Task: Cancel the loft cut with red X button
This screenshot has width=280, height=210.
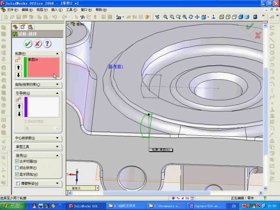Action: [x=37, y=43]
